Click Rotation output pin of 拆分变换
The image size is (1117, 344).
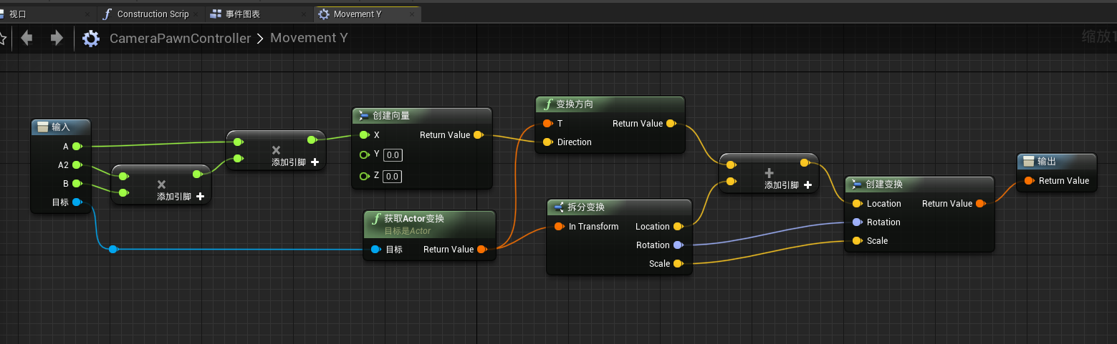[x=678, y=245]
